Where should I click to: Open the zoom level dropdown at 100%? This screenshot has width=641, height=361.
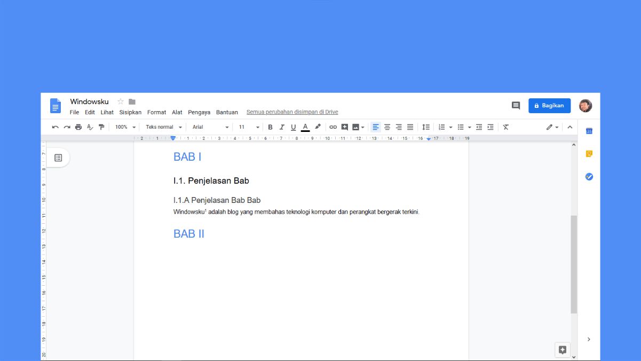click(124, 127)
